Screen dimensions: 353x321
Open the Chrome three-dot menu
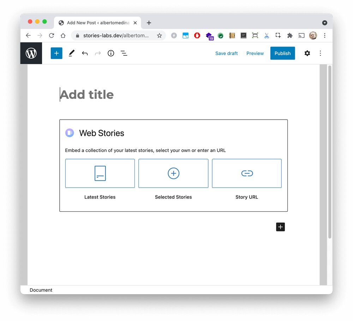[x=325, y=35]
